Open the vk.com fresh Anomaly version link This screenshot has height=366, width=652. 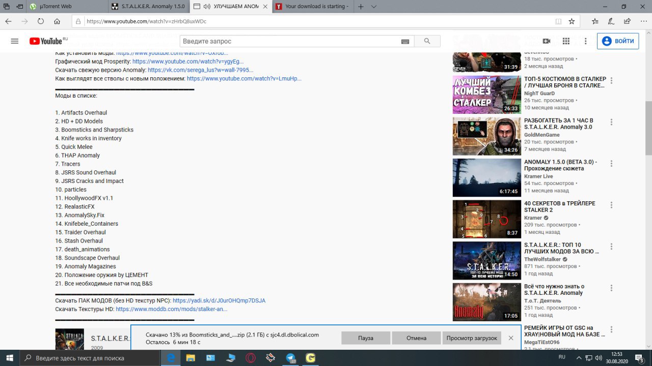coord(200,70)
